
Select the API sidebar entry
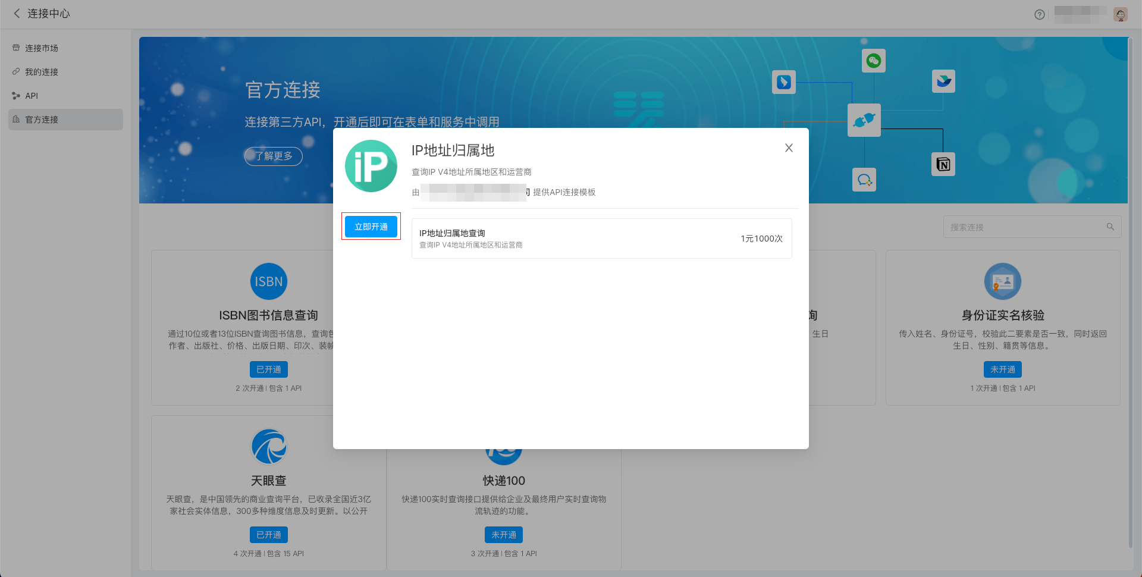31,96
